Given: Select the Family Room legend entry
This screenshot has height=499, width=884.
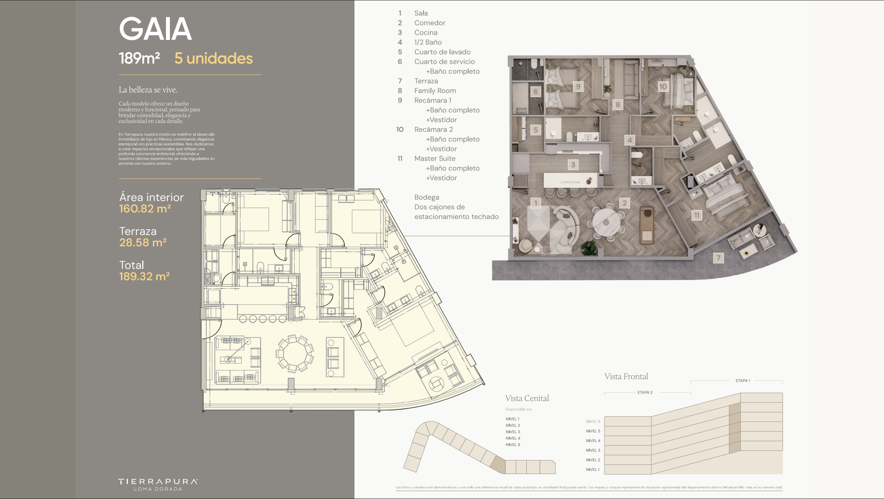Looking at the screenshot, I should tap(435, 91).
